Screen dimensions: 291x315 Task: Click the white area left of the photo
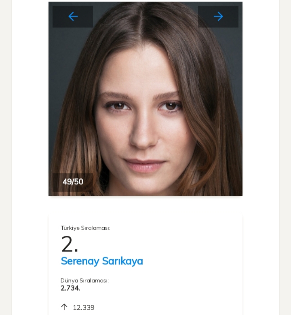pos(30,101)
